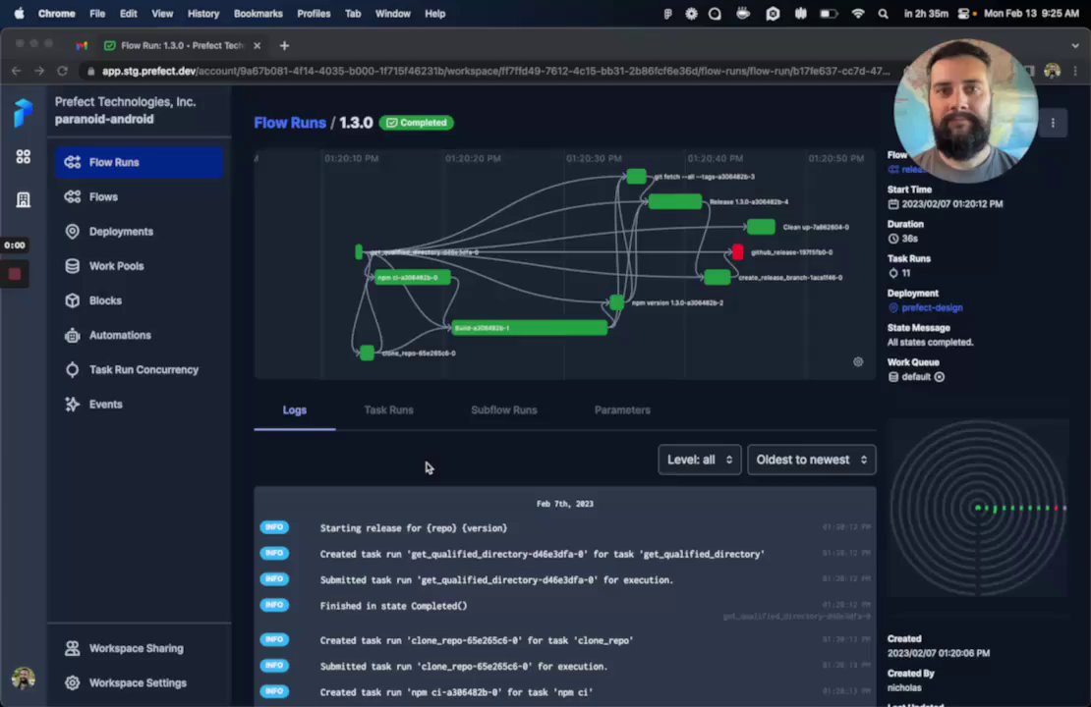This screenshot has width=1091, height=707.
Task: Open the History menu in menu bar
Action: pos(203,13)
